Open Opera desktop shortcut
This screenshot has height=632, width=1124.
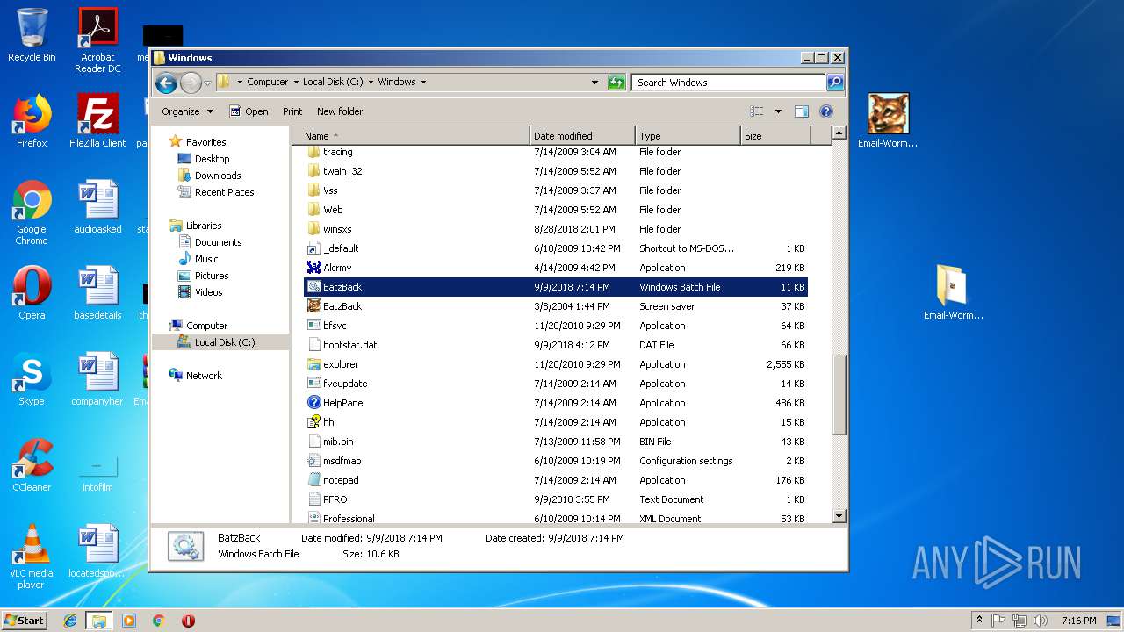coord(32,292)
